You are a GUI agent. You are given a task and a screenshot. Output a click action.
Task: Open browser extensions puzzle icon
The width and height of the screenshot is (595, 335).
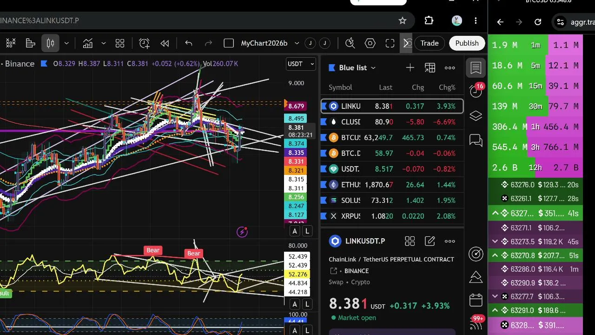tap(429, 20)
